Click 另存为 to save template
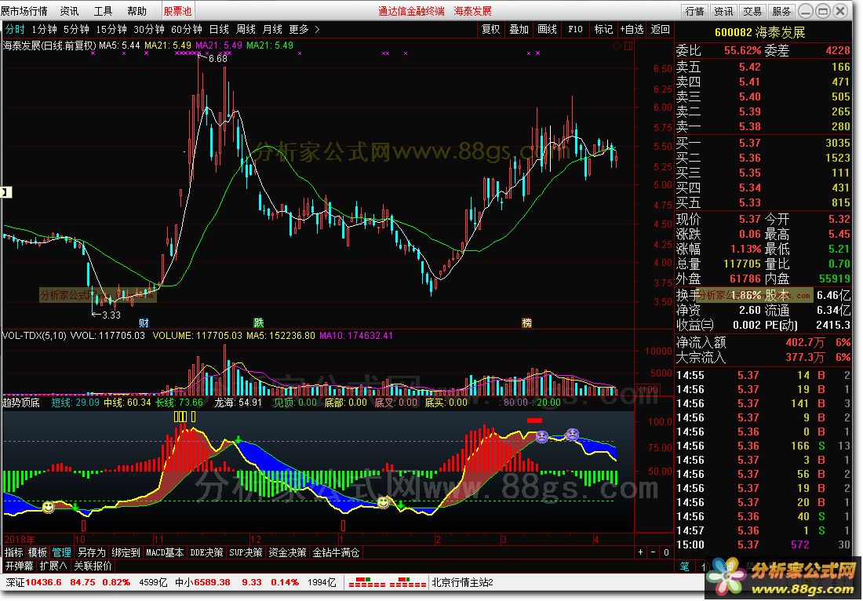This screenshot has width=863, height=601. coord(91,552)
